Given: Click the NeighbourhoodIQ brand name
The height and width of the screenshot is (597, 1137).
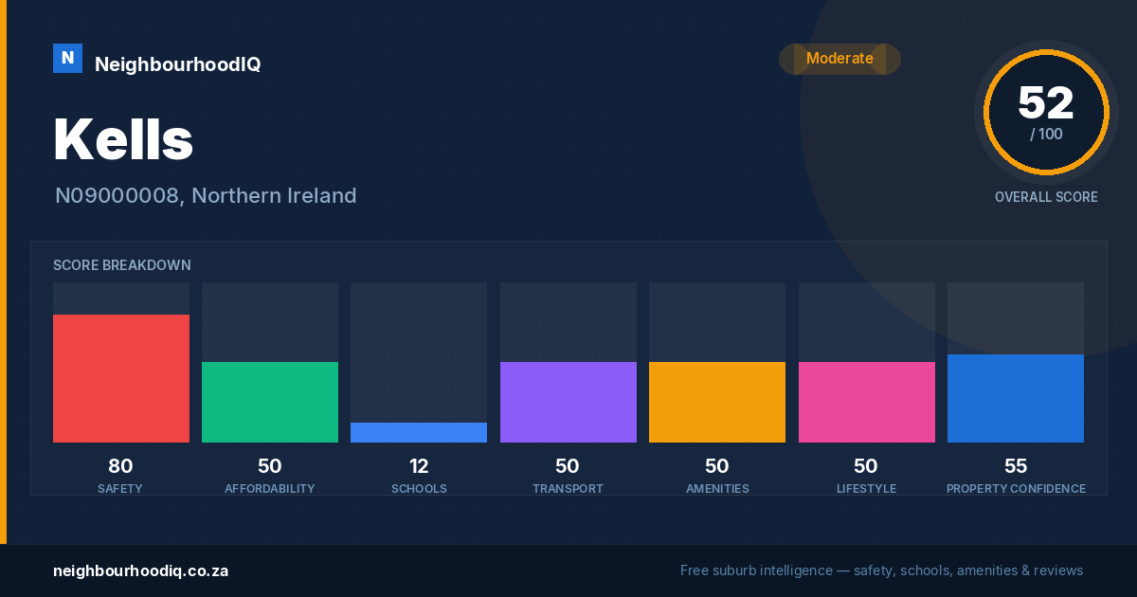Looking at the screenshot, I should click(177, 64).
